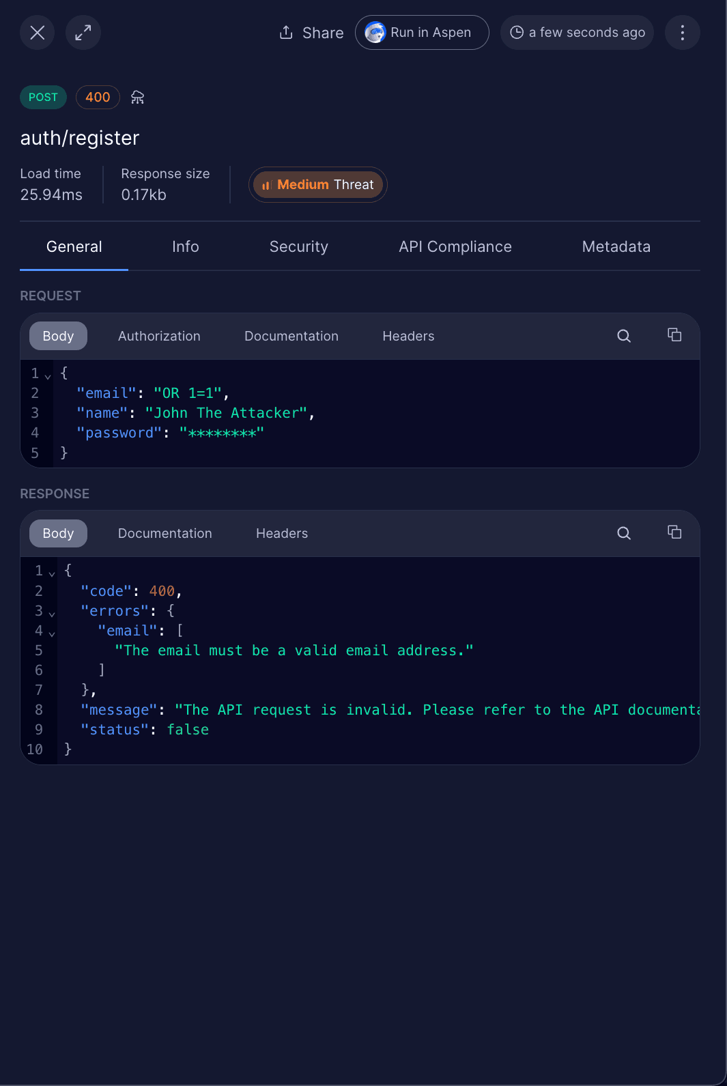Open the Security tab
Image resolution: width=727 pixels, height=1086 pixels.
(x=299, y=247)
